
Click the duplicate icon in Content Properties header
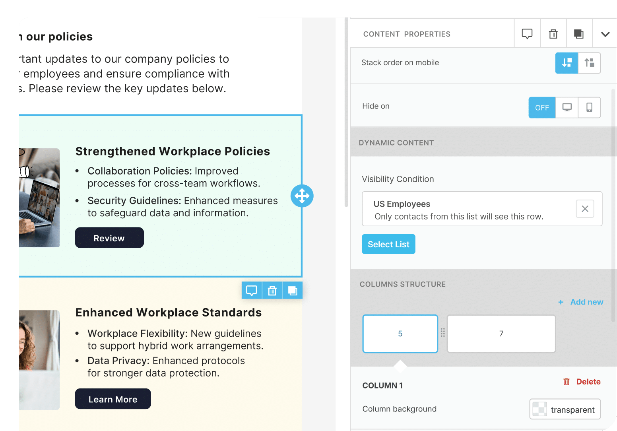579,34
